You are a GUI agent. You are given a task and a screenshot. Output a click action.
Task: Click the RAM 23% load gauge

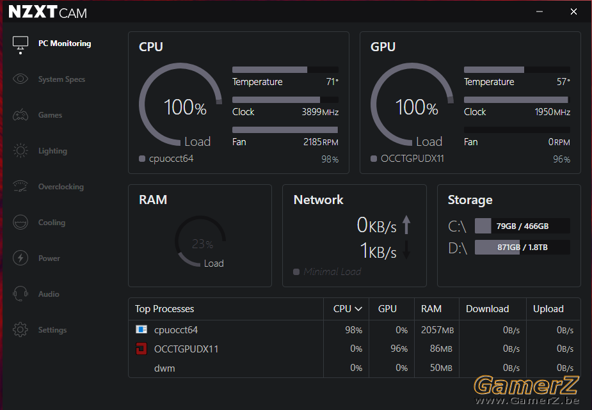tap(200, 241)
